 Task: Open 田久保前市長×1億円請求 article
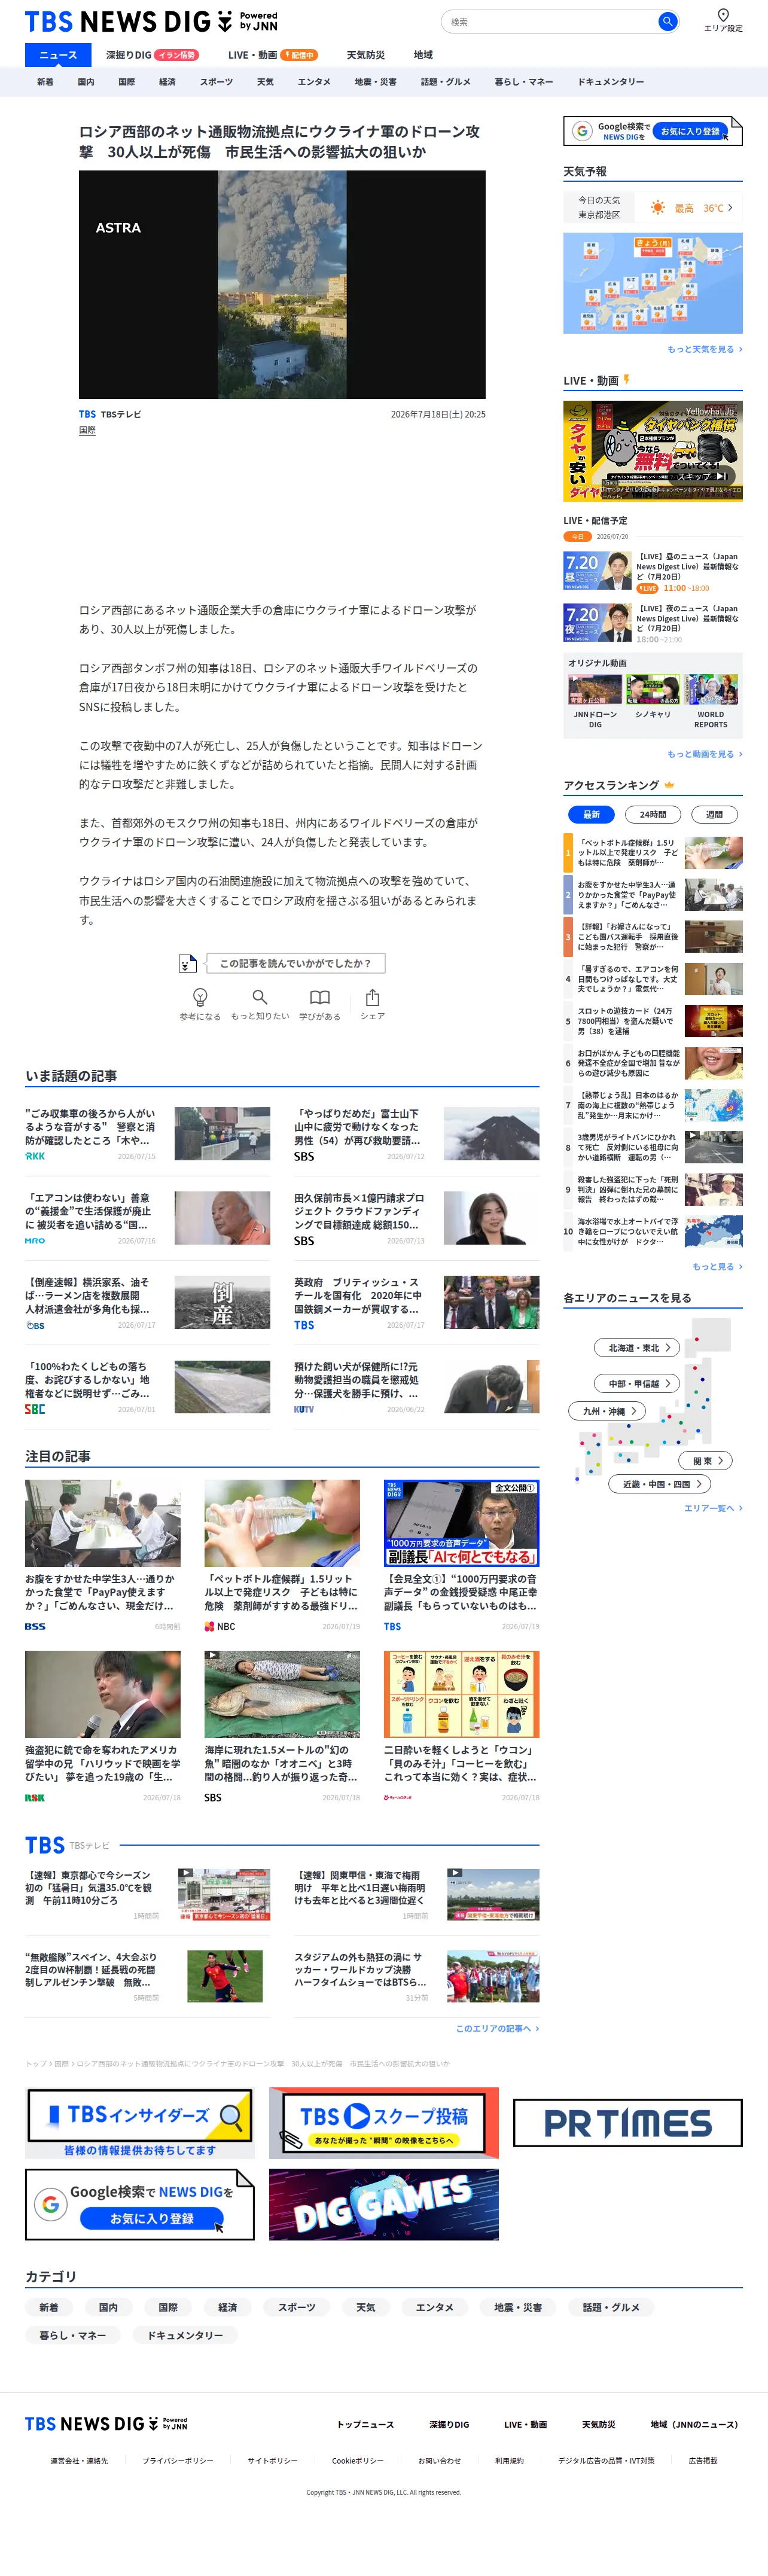click(x=416, y=1218)
